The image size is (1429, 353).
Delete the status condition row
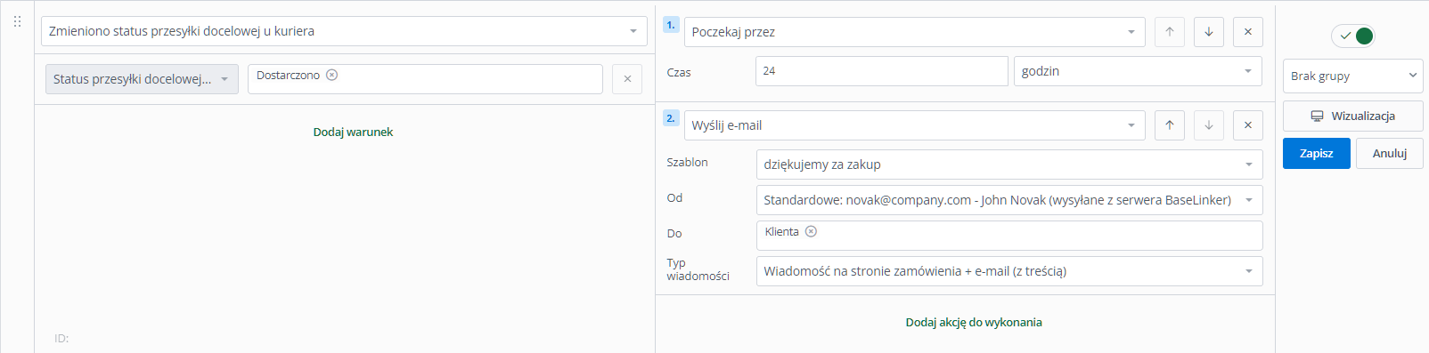627,79
